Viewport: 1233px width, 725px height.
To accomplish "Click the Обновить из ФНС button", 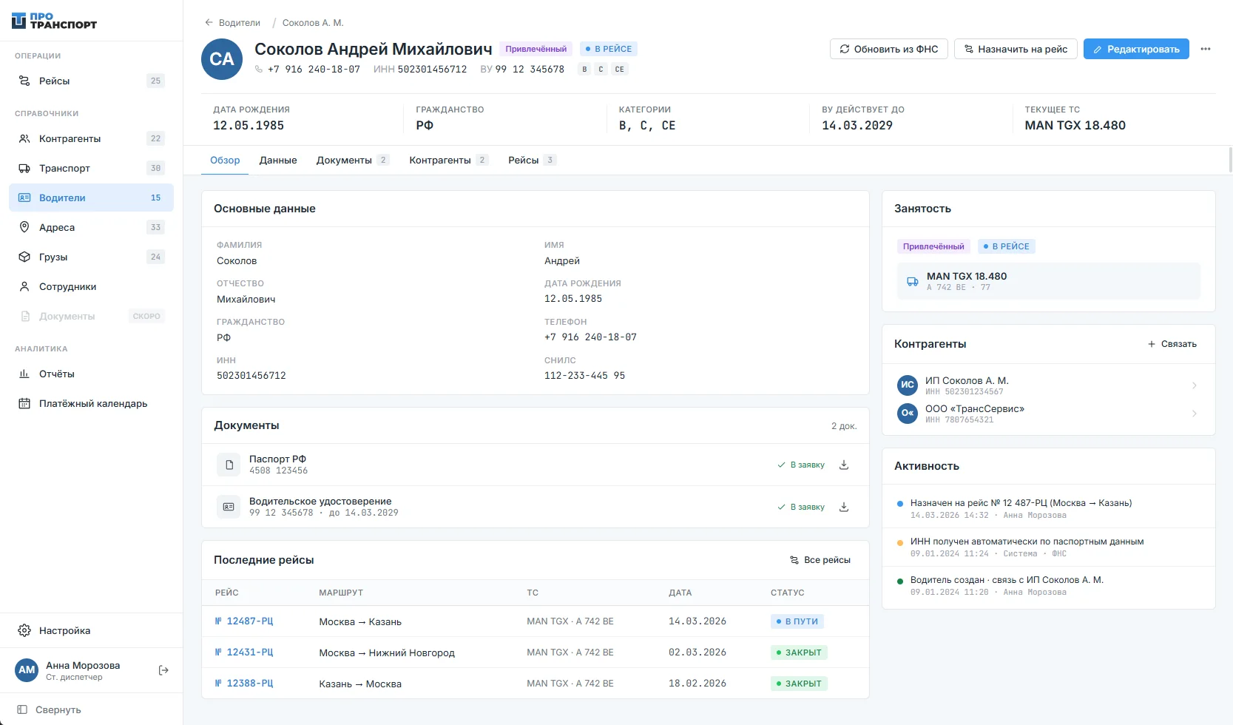I will (889, 49).
